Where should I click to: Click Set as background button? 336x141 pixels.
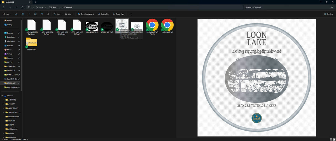(x=86, y=14)
